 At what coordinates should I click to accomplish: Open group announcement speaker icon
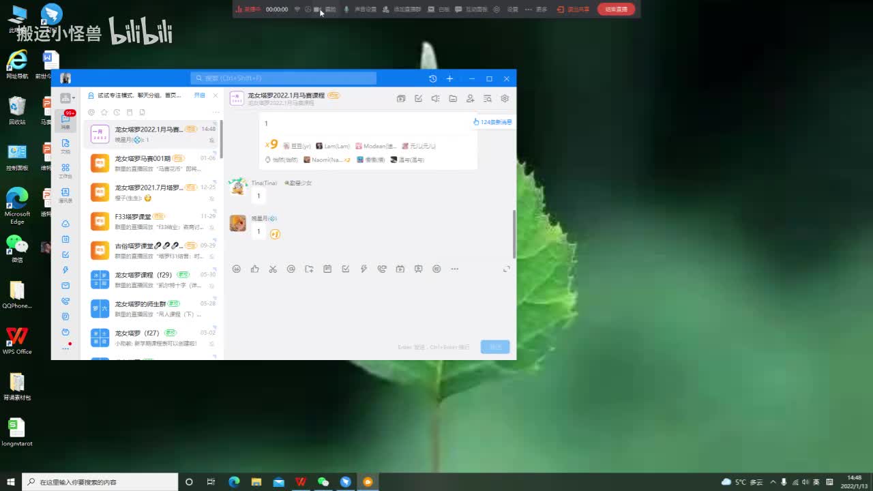(435, 98)
